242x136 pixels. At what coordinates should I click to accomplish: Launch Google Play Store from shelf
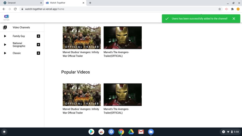click(x=91, y=132)
